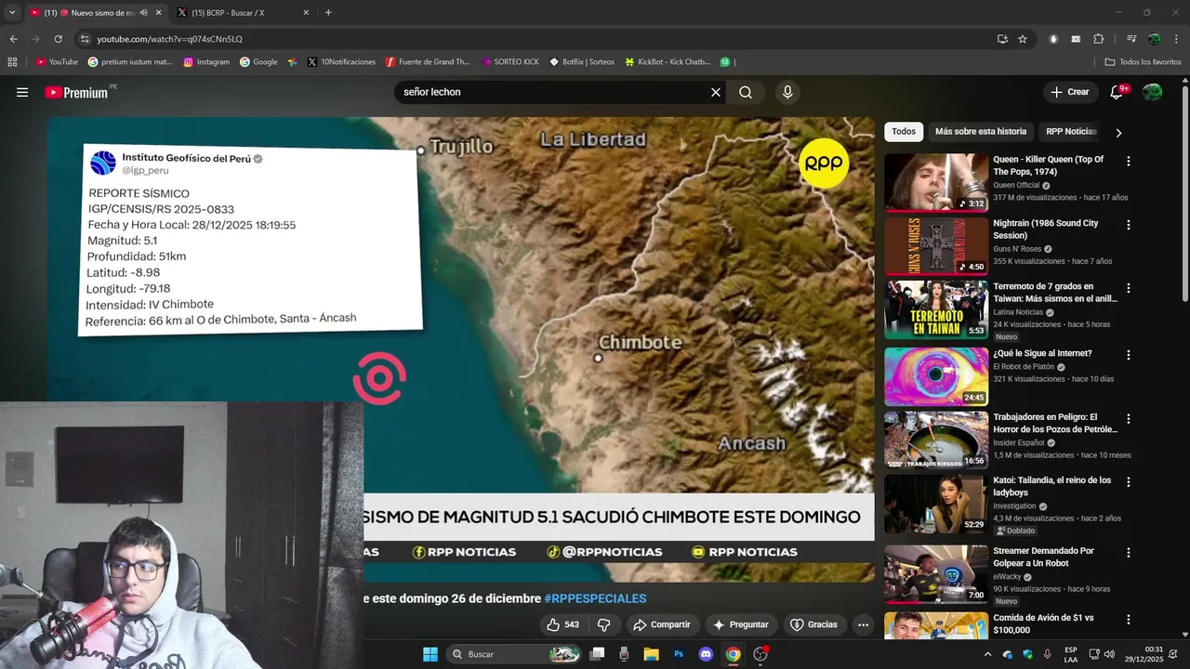Open options for Katoi Tailandia video
The height and width of the screenshot is (669, 1190).
pyautogui.click(x=1129, y=482)
